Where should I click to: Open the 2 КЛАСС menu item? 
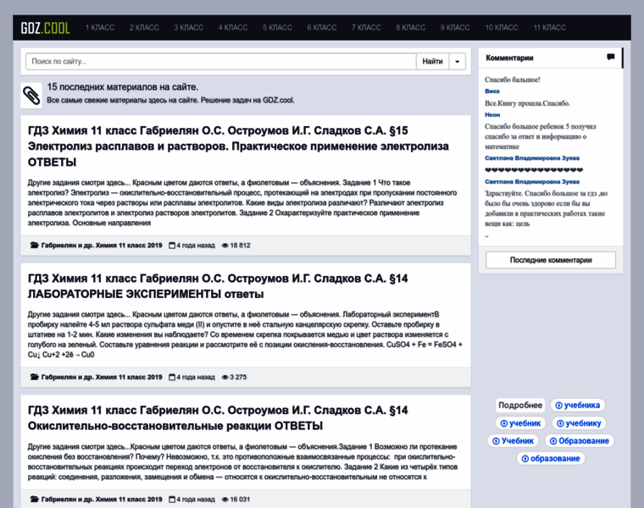click(x=144, y=27)
